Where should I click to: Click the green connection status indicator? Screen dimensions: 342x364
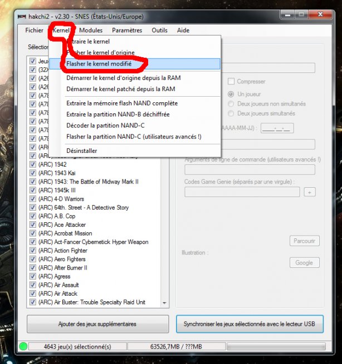coord(23,347)
